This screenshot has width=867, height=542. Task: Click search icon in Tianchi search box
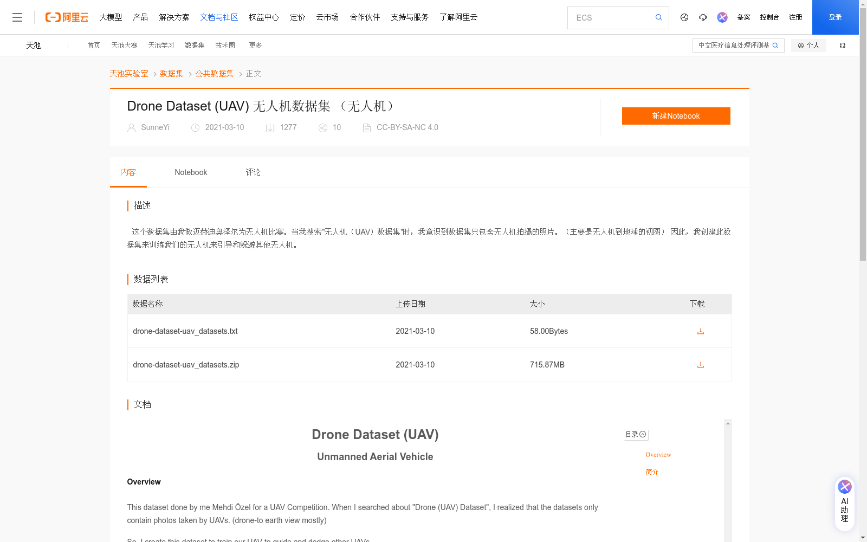coord(775,46)
